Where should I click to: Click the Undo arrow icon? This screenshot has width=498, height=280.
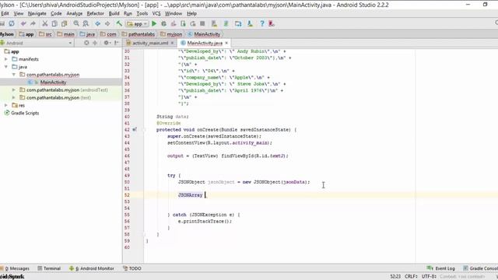tap(23, 23)
